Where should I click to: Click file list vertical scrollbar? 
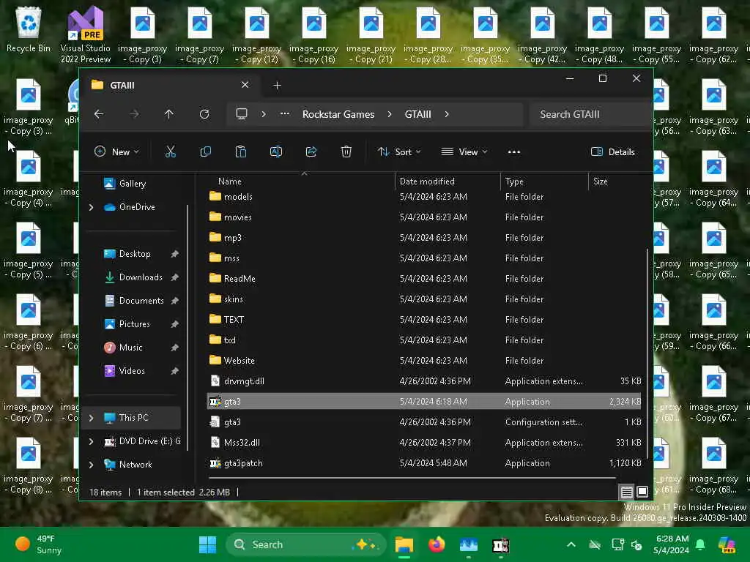tap(647, 353)
